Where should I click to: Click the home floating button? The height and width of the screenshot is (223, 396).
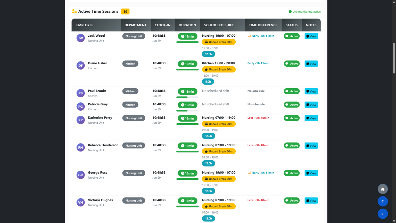click(383, 189)
